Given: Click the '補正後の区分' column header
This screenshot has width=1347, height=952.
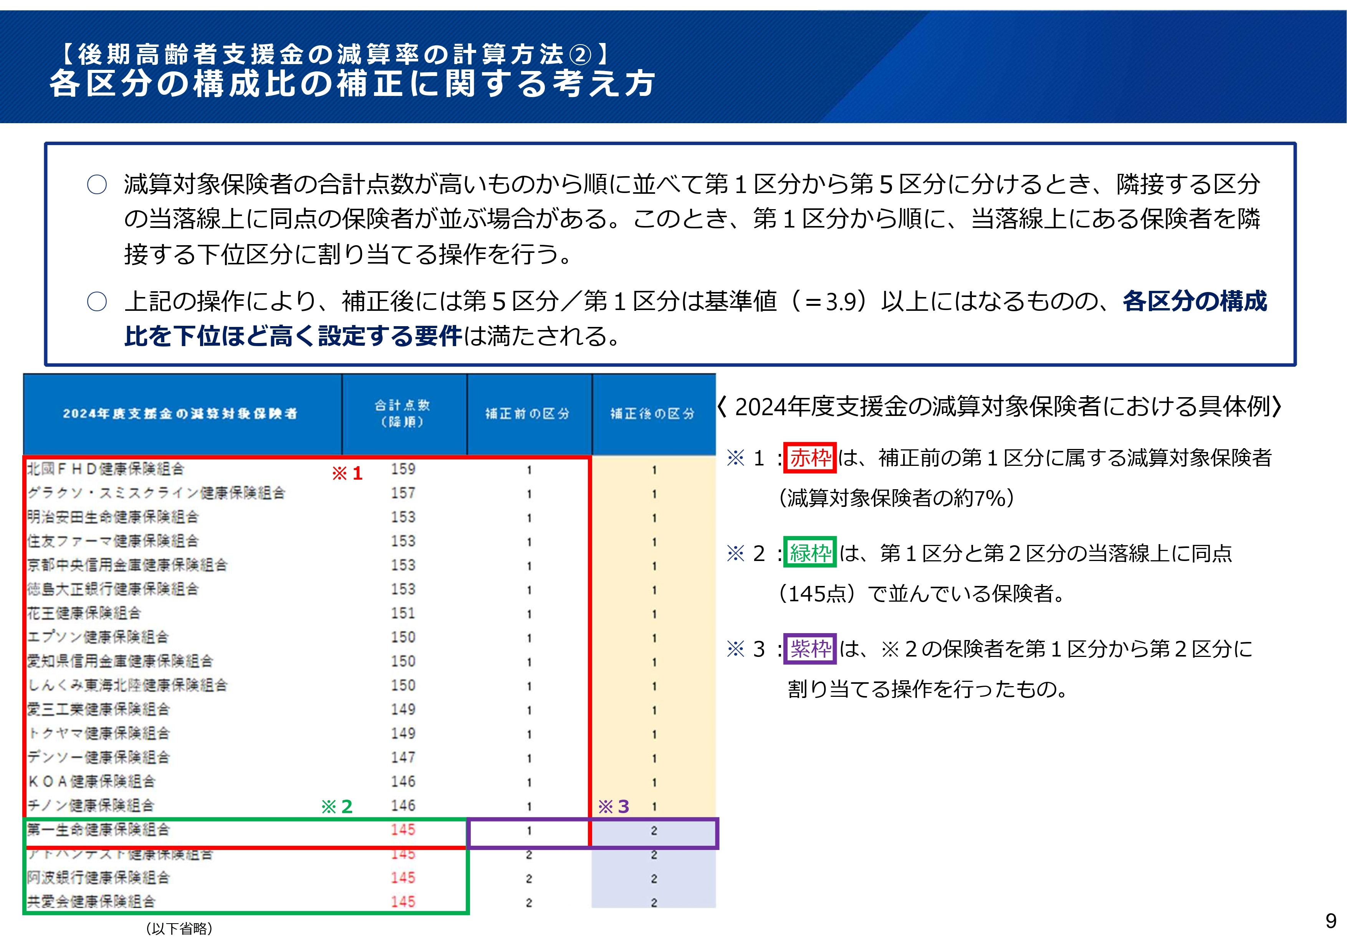Looking at the screenshot, I should pos(653,414).
